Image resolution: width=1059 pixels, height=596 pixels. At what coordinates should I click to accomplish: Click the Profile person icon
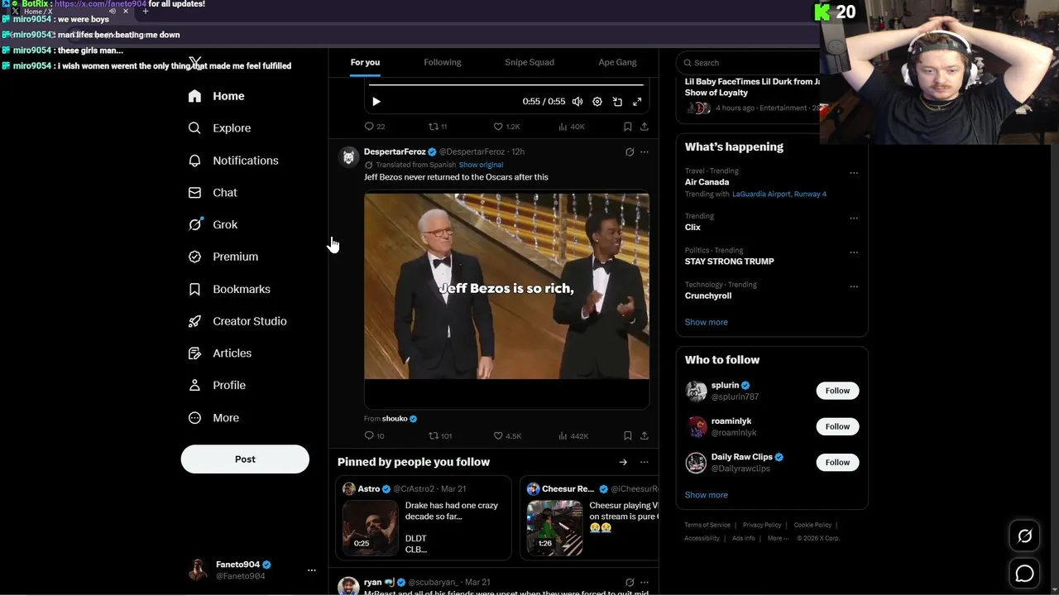[194, 385]
